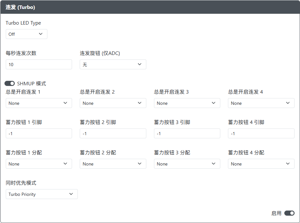
Task: Click the 每秒连发次数 input field
Action: (39, 65)
